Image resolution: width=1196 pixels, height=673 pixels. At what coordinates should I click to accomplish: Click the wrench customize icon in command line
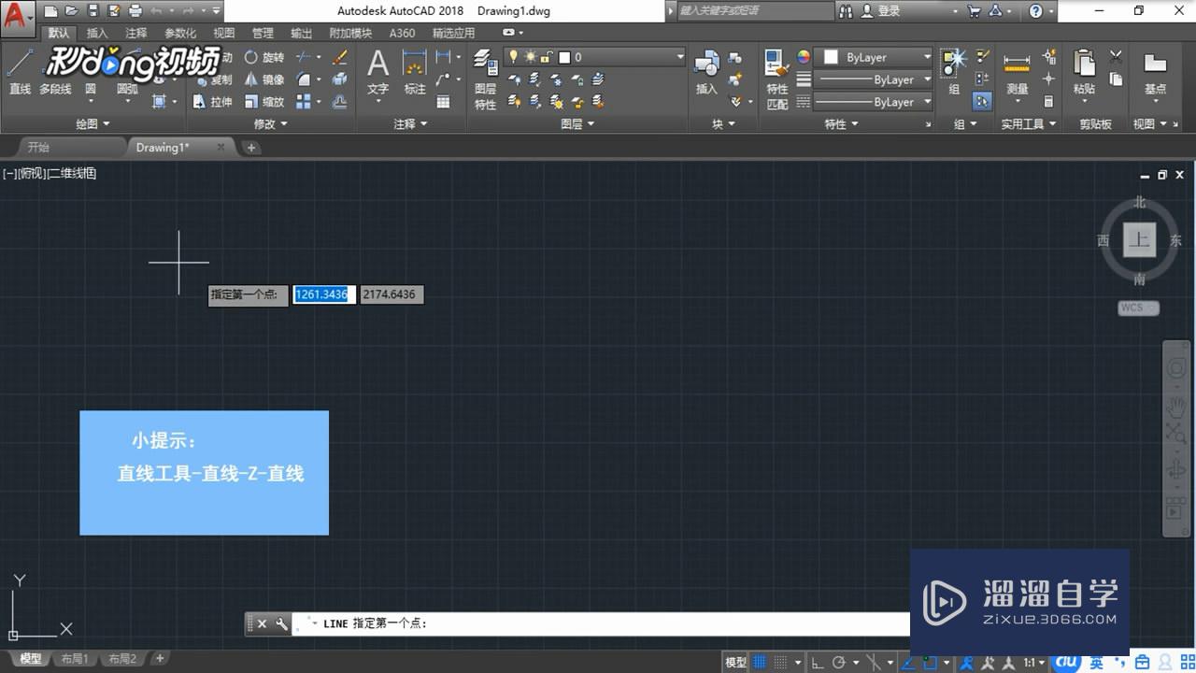click(x=281, y=623)
